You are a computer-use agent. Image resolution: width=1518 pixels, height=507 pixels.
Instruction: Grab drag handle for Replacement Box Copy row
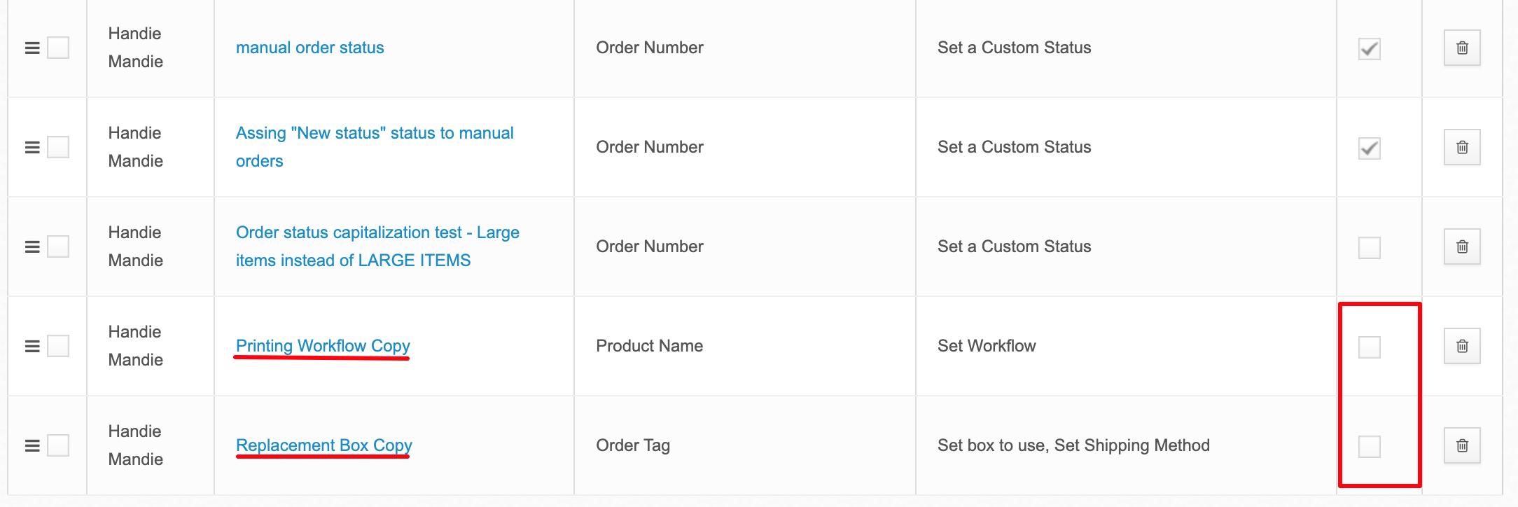click(x=32, y=446)
